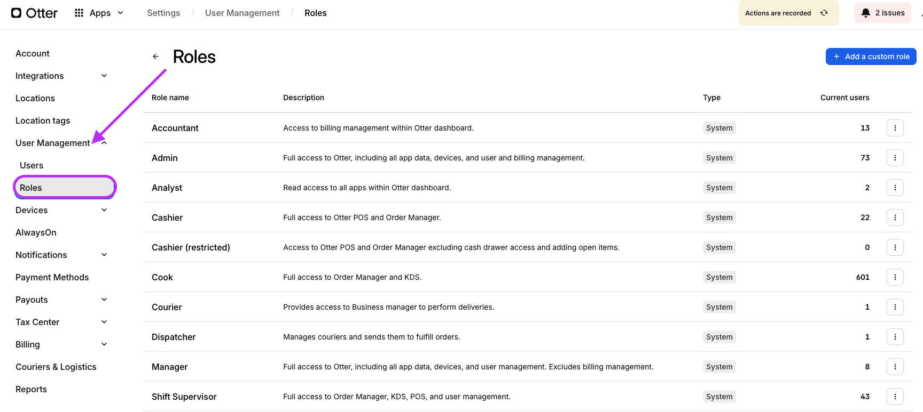Select the Admin role name
Image resolution: width=923 pixels, height=412 pixels.
pos(165,158)
